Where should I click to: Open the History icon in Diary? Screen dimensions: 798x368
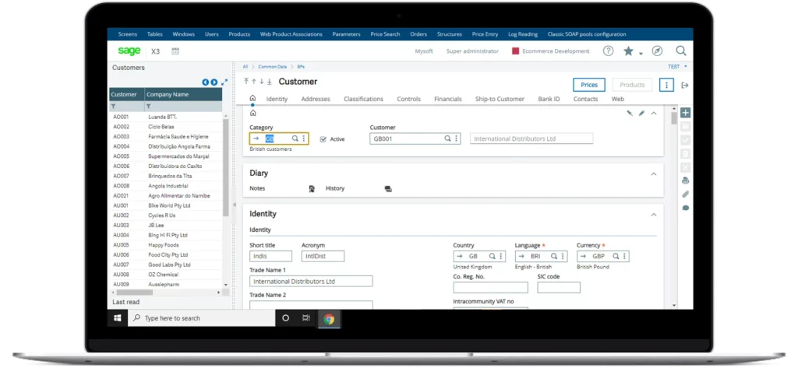(388, 188)
